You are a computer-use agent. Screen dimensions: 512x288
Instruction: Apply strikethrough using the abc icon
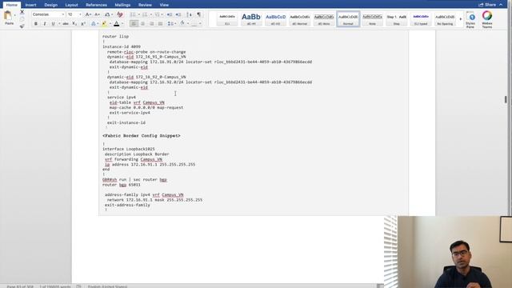tap(66, 23)
